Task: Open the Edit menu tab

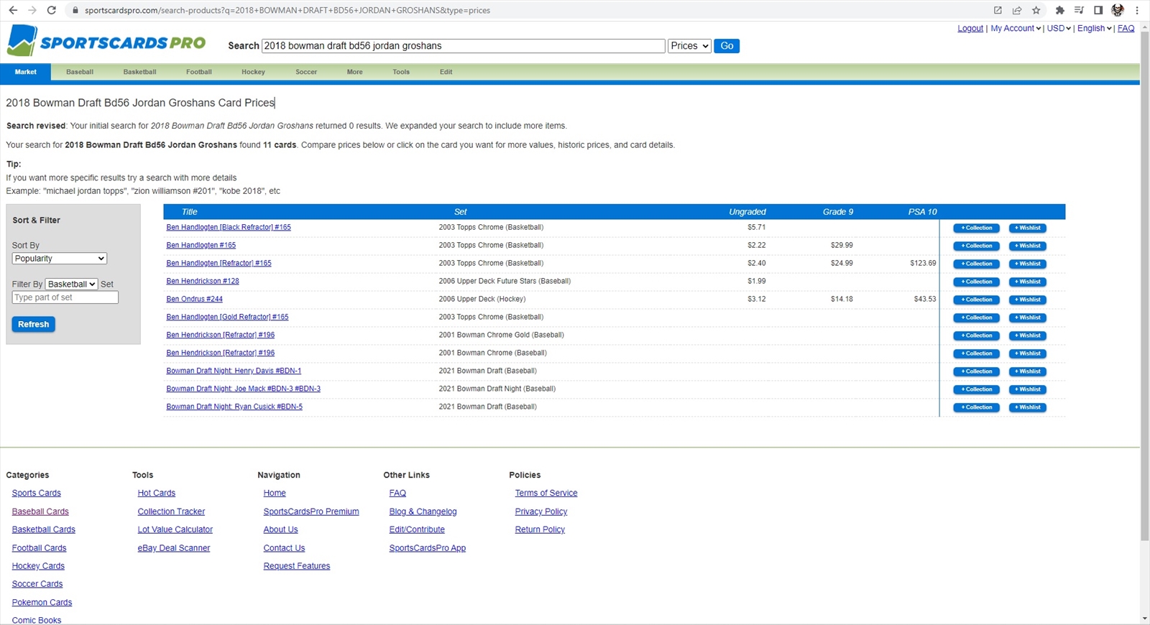Action: point(446,72)
